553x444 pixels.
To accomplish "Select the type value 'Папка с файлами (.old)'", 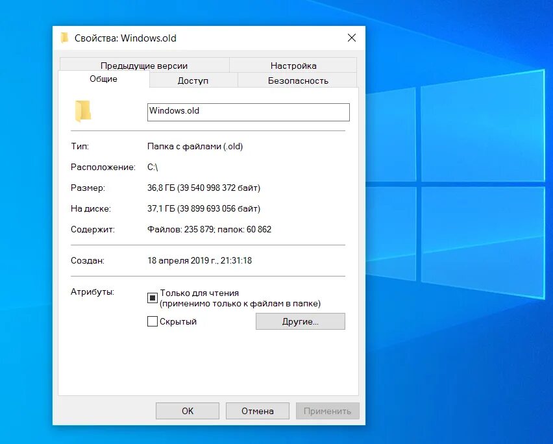I will (x=195, y=146).
